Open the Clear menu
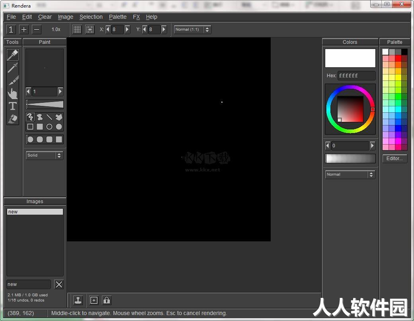This screenshot has width=414, height=321. coord(45,17)
